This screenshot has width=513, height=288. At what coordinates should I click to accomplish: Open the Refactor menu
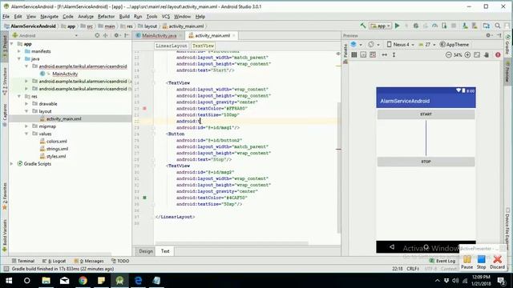(106, 16)
